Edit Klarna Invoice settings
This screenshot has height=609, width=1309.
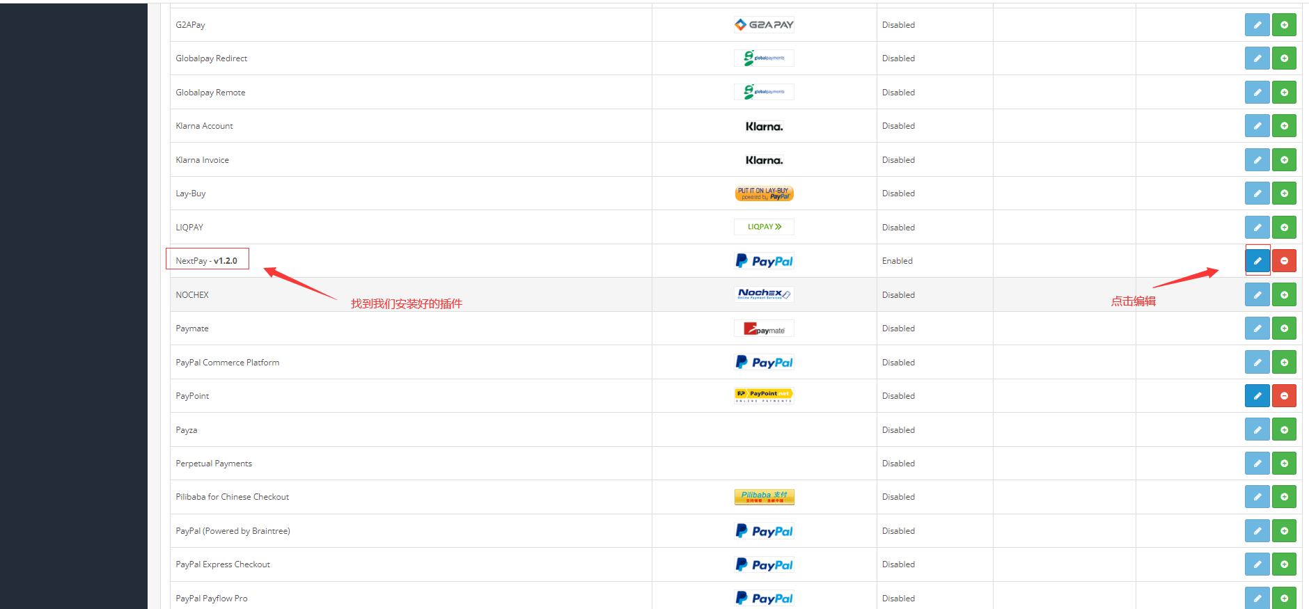coord(1257,160)
